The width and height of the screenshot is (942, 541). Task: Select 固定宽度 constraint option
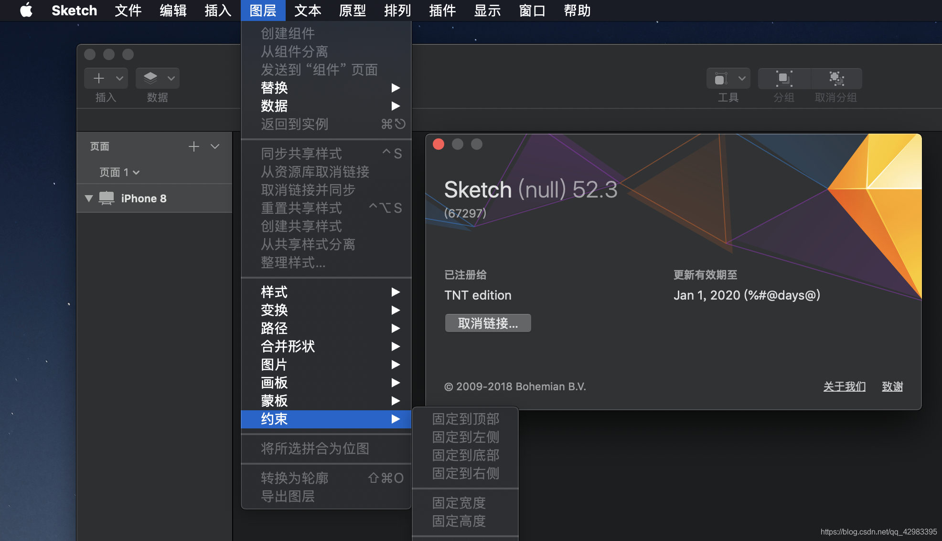465,503
